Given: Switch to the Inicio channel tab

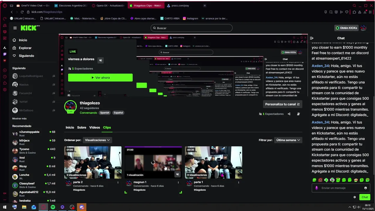Looking at the screenshot, I should click(70, 127).
